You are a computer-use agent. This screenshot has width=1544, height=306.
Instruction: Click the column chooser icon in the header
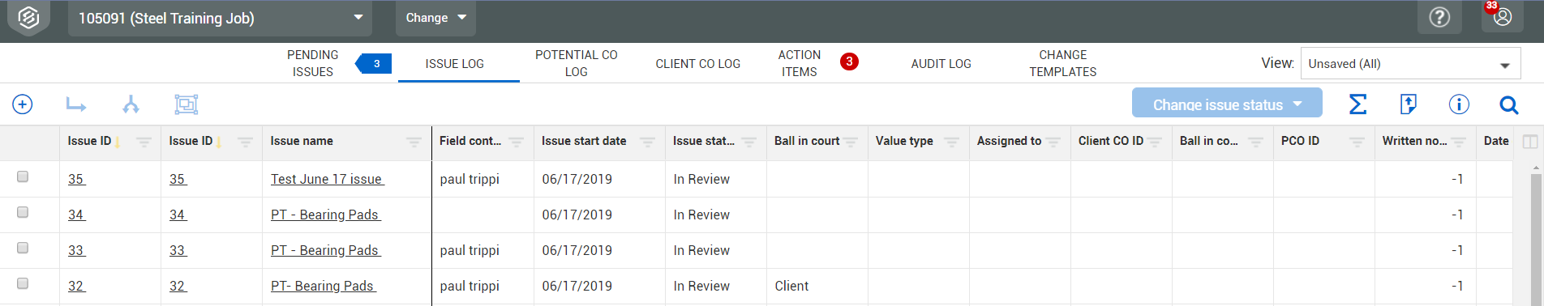tap(1530, 142)
